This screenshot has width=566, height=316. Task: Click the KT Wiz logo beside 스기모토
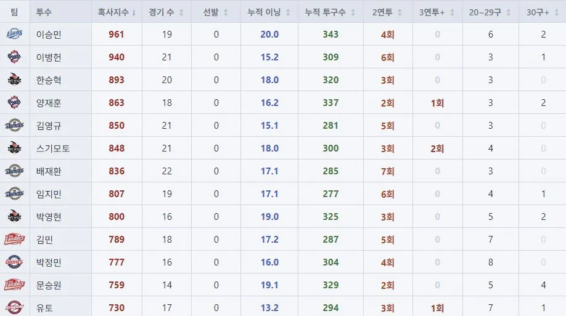tap(14, 148)
